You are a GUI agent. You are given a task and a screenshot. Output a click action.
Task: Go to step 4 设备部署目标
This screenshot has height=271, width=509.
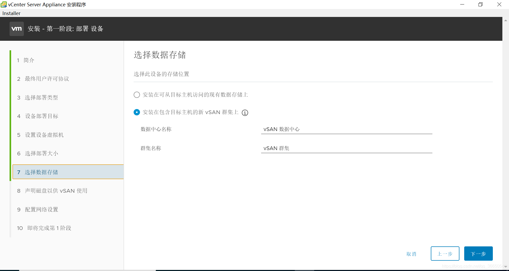point(38,116)
